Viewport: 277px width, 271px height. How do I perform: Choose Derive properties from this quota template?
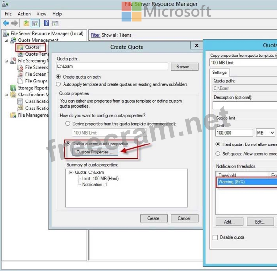(68, 124)
